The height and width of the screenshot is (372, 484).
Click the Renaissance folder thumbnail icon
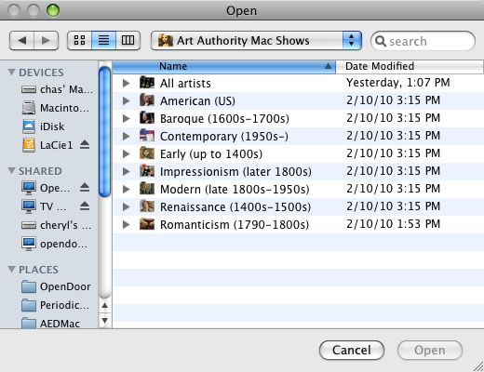click(x=147, y=206)
